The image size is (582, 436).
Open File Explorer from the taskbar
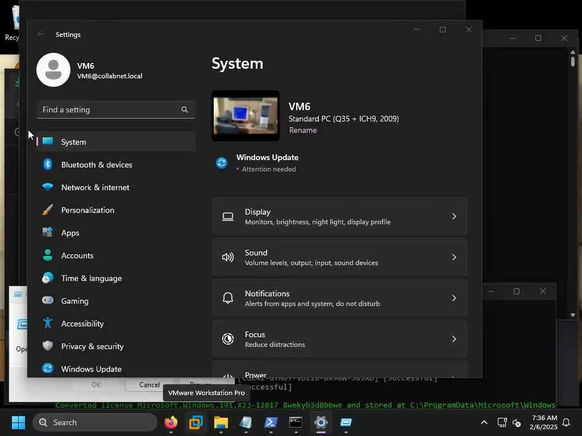pyautogui.click(x=221, y=422)
